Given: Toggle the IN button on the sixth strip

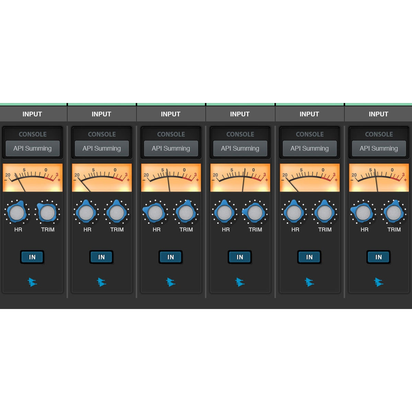Looking at the screenshot, I should tap(378, 257).
